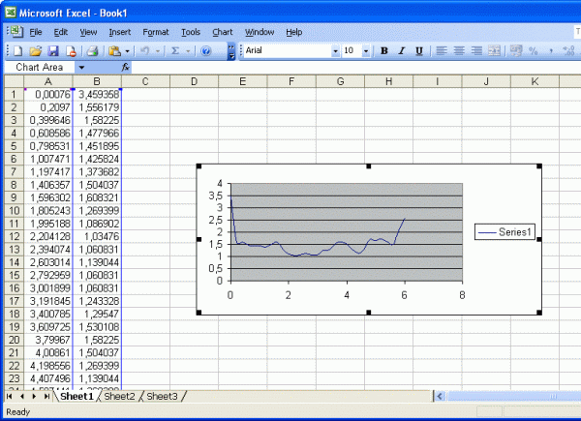
Task: Click cell B20 containing 1,58225
Action: pyautogui.click(x=97, y=340)
